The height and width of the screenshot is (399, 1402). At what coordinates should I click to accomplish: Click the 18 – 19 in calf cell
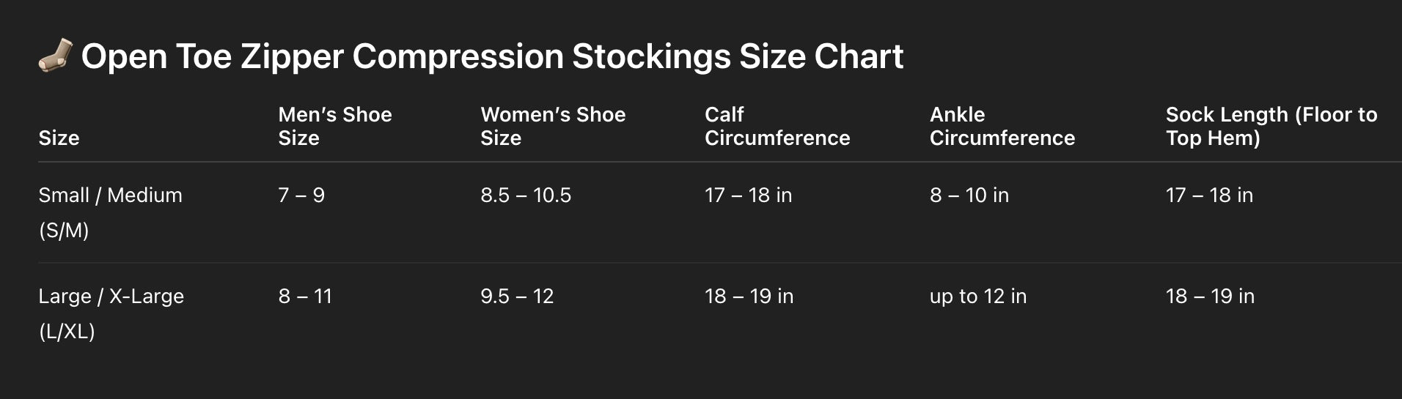[x=749, y=297]
